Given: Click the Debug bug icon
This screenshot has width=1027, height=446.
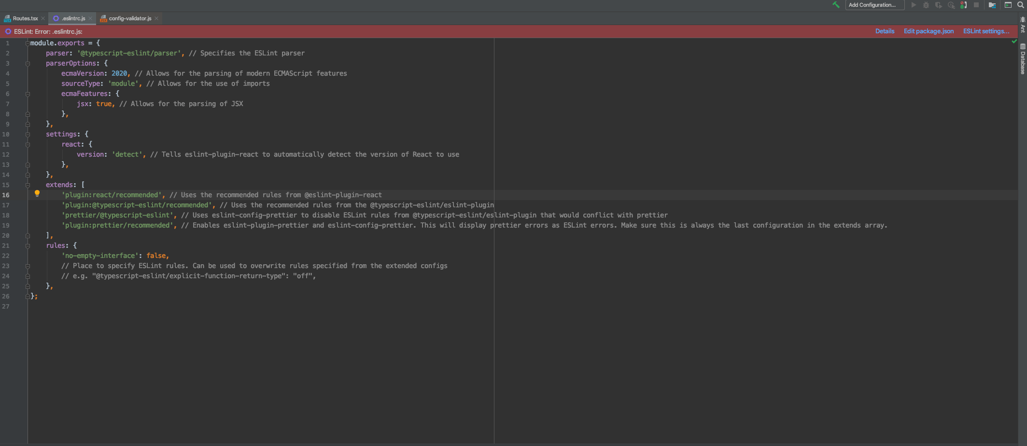Looking at the screenshot, I should coord(926,5).
